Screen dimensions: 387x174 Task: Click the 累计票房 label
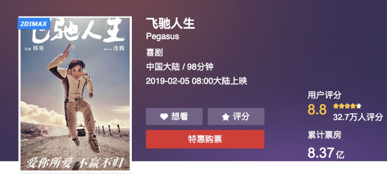(x=324, y=135)
